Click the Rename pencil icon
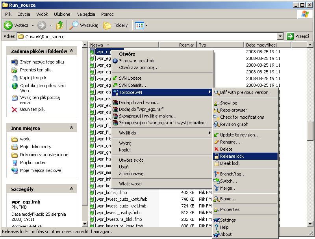Viewport: 315px width, 239px height. 217,142
